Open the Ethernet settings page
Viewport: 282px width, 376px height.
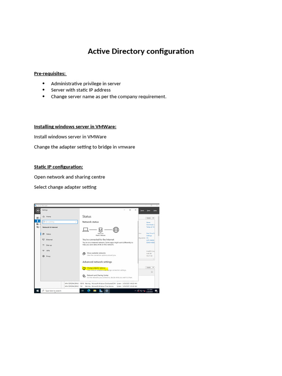pos(47,239)
